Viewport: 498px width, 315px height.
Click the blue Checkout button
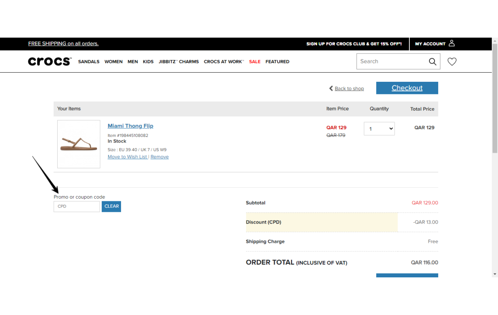407,88
